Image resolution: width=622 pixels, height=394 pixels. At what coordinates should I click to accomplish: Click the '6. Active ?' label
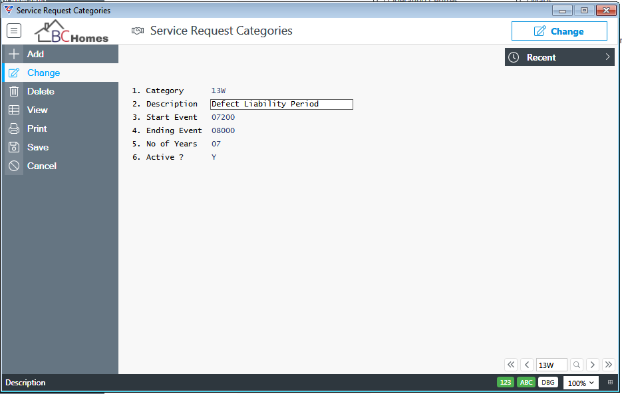coord(158,157)
